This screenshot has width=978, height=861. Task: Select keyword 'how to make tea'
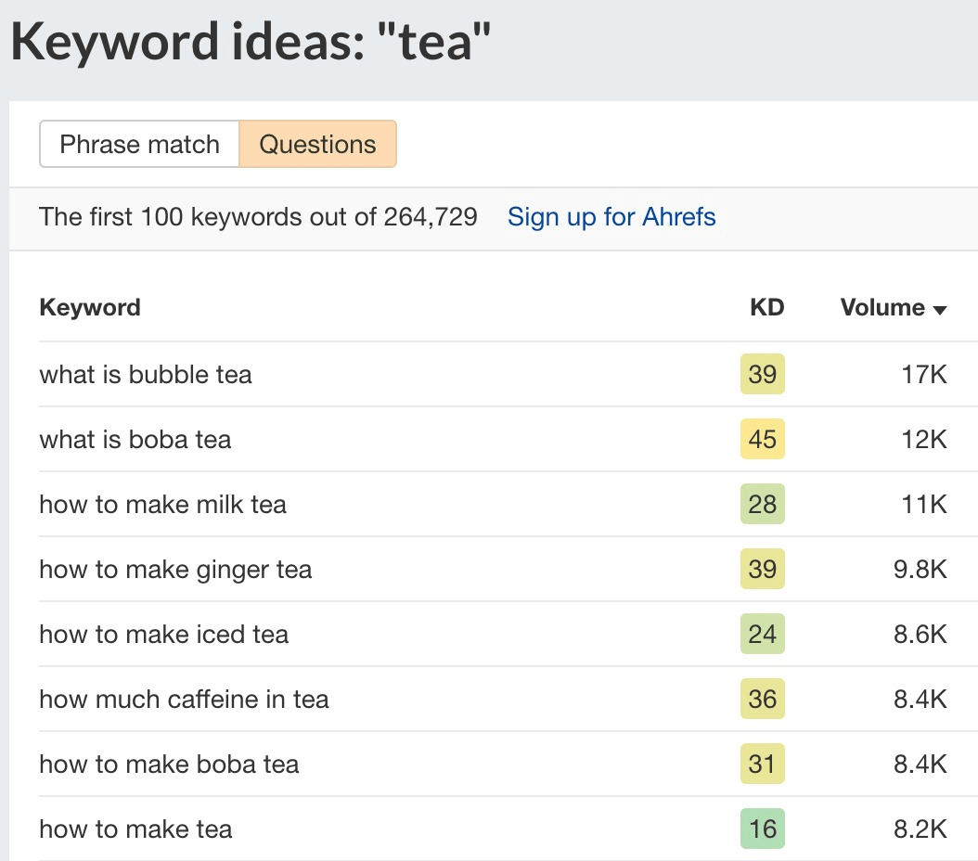[x=135, y=829]
